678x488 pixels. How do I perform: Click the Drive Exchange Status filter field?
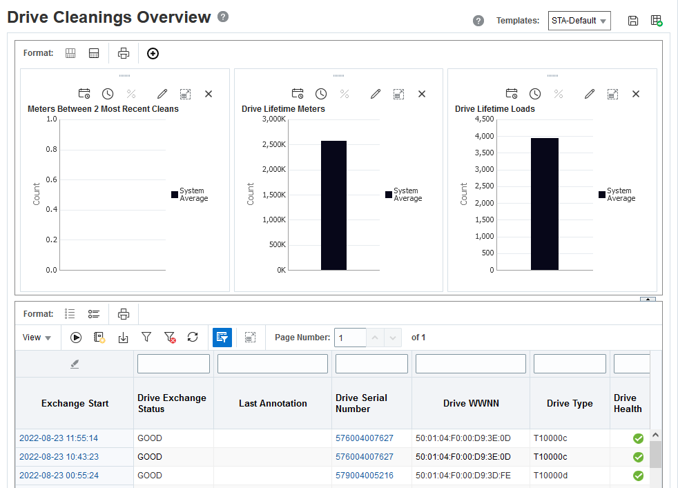tap(173, 364)
